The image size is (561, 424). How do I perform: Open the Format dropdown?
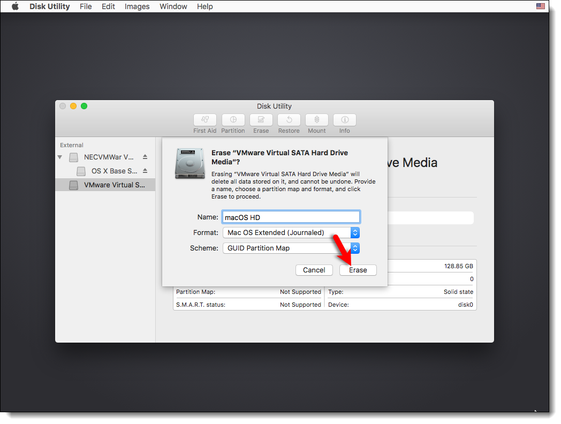pyautogui.click(x=291, y=232)
